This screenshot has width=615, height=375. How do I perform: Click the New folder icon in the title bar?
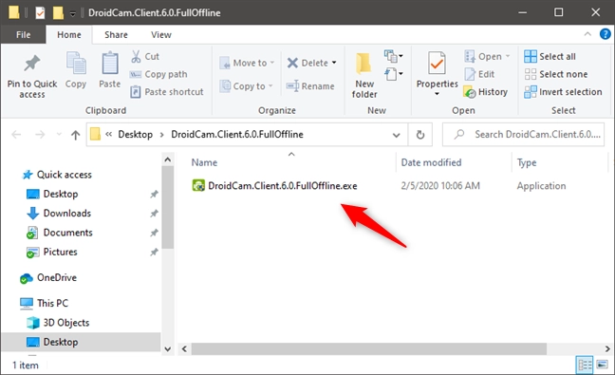58,13
